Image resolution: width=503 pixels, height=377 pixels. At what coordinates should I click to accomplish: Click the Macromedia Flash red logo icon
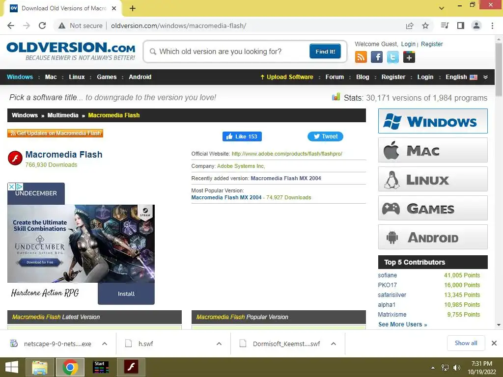pyautogui.click(x=15, y=158)
